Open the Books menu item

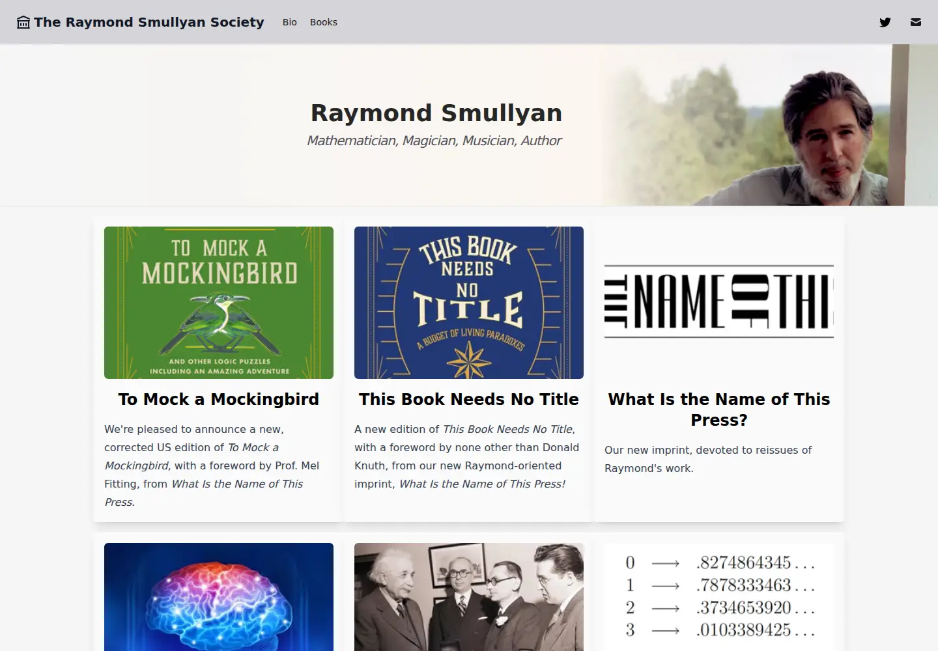pos(324,22)
